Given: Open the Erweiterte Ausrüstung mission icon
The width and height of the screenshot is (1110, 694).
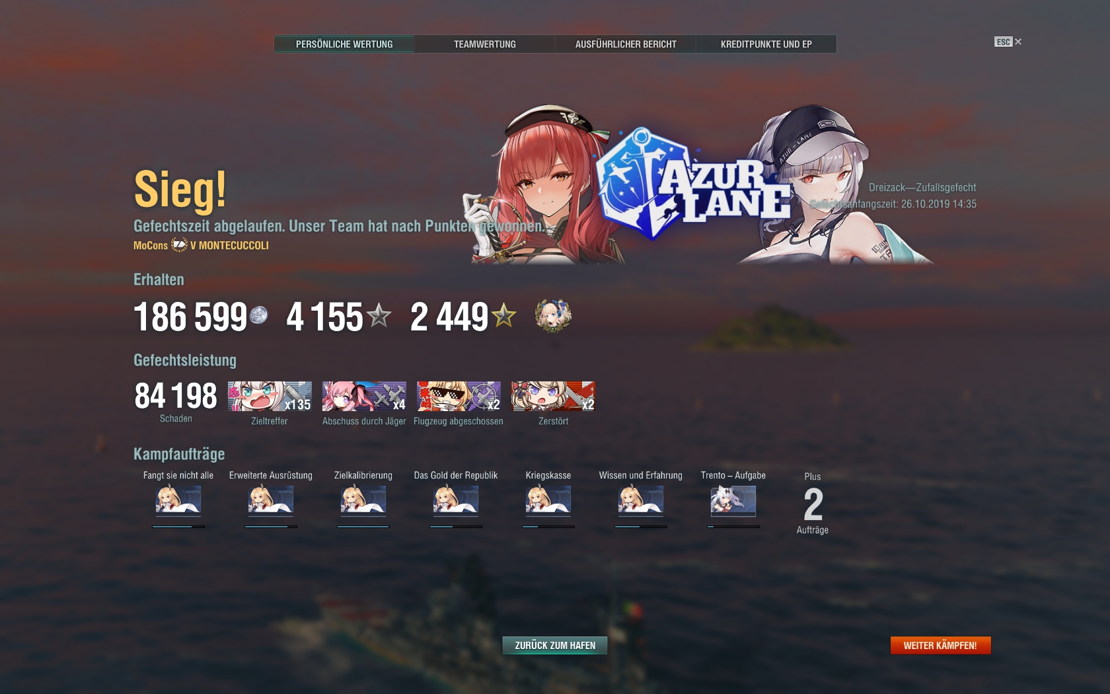Looking at the screenshot, I should tap(271, 500).
